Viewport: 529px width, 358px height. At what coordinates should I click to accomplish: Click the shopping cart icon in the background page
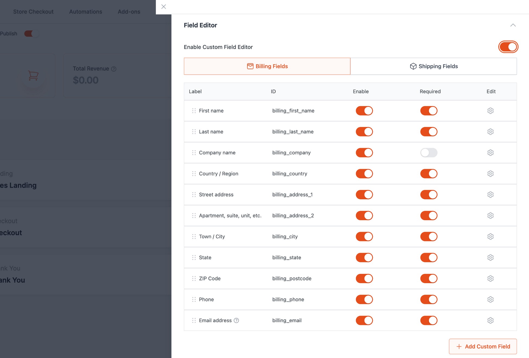33,75
